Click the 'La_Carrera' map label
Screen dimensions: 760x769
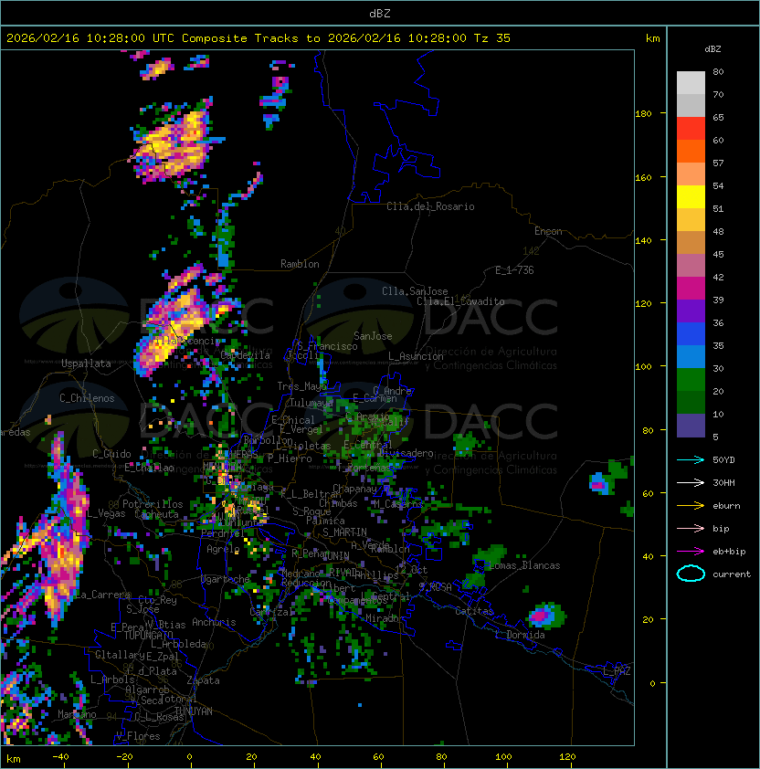(x=102, y=595)
